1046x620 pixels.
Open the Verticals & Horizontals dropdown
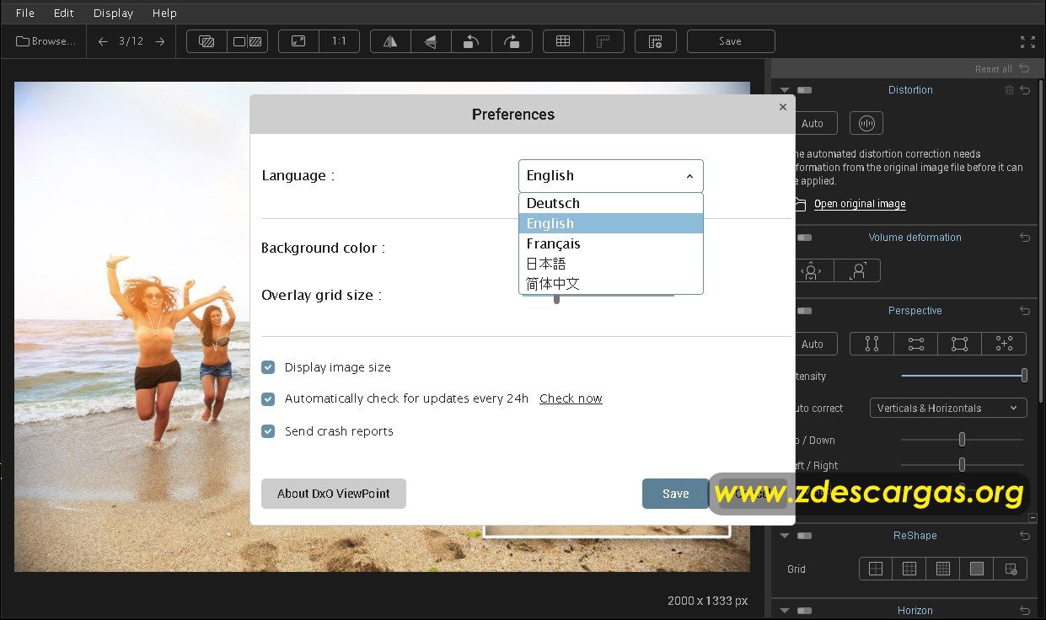point(948,408)
